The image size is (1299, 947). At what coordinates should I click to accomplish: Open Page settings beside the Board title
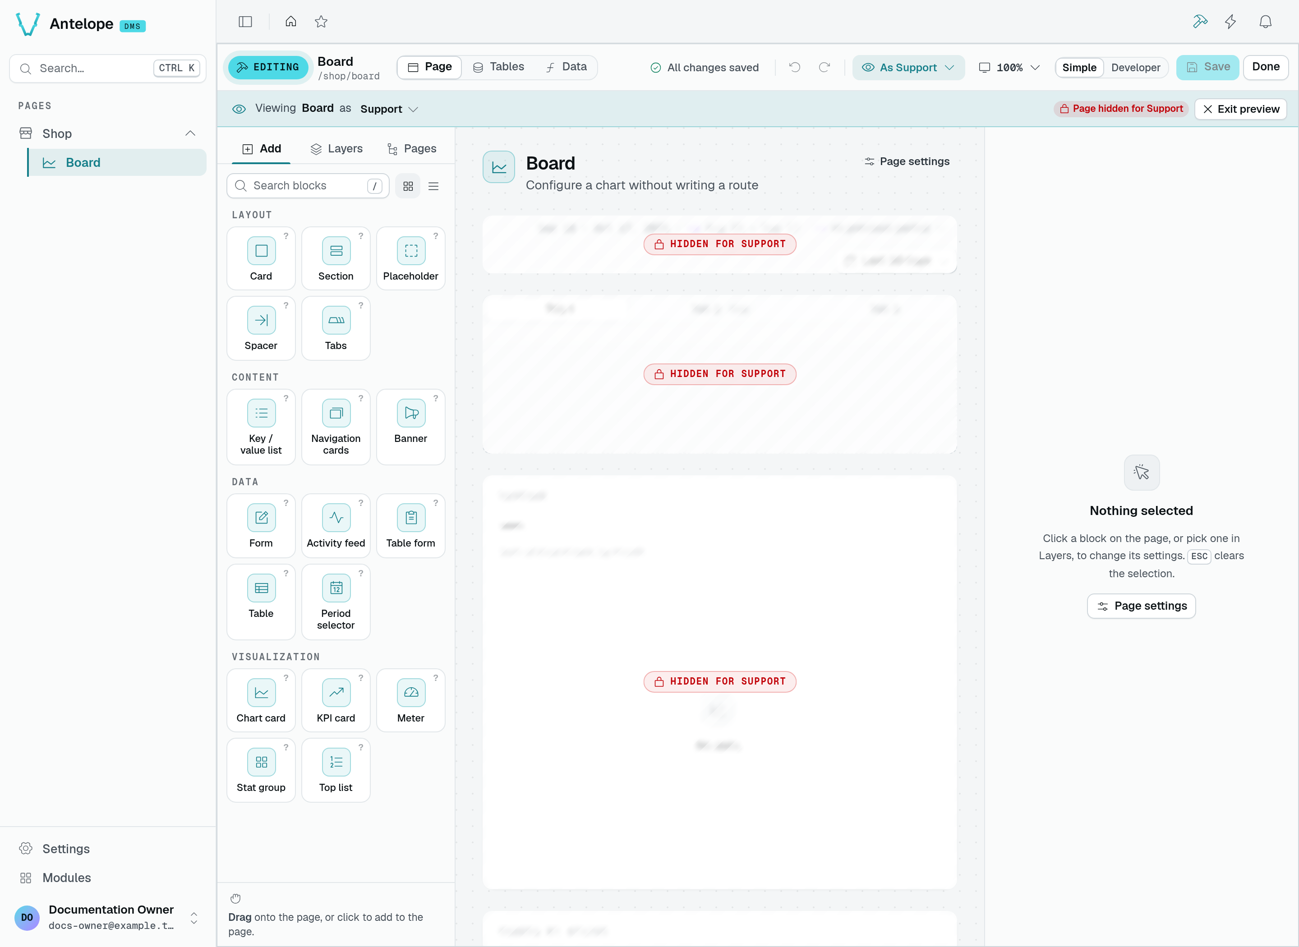[x=906, y=161]
